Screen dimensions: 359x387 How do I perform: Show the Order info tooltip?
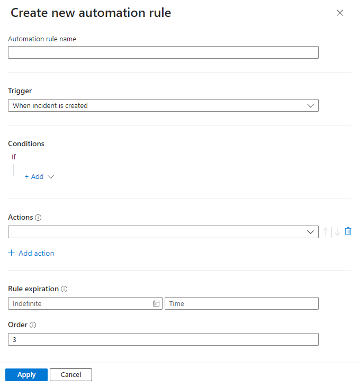coord(33,325)
